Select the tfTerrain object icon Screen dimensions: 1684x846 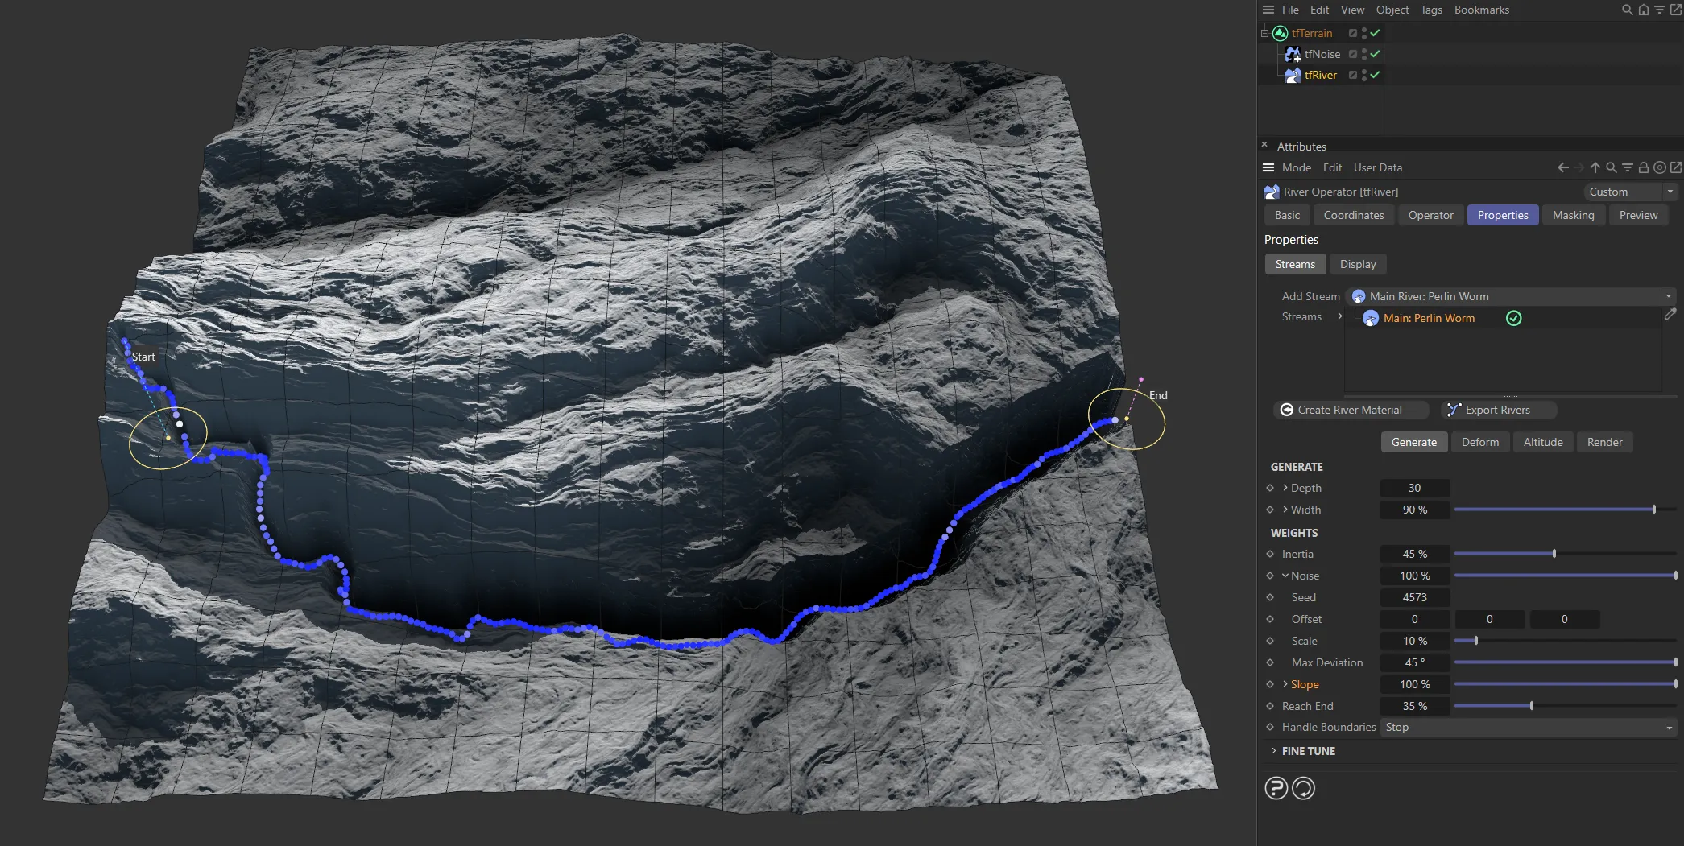[x=1280, y=33]
